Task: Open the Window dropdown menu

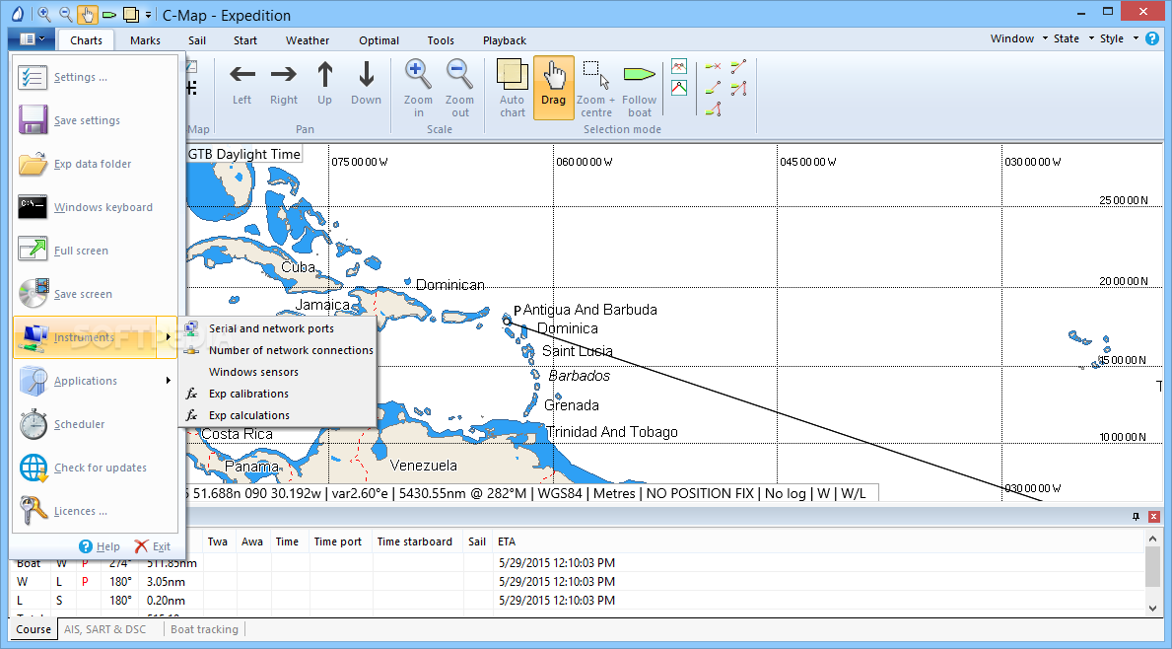Action: (x=1018, y=38)
